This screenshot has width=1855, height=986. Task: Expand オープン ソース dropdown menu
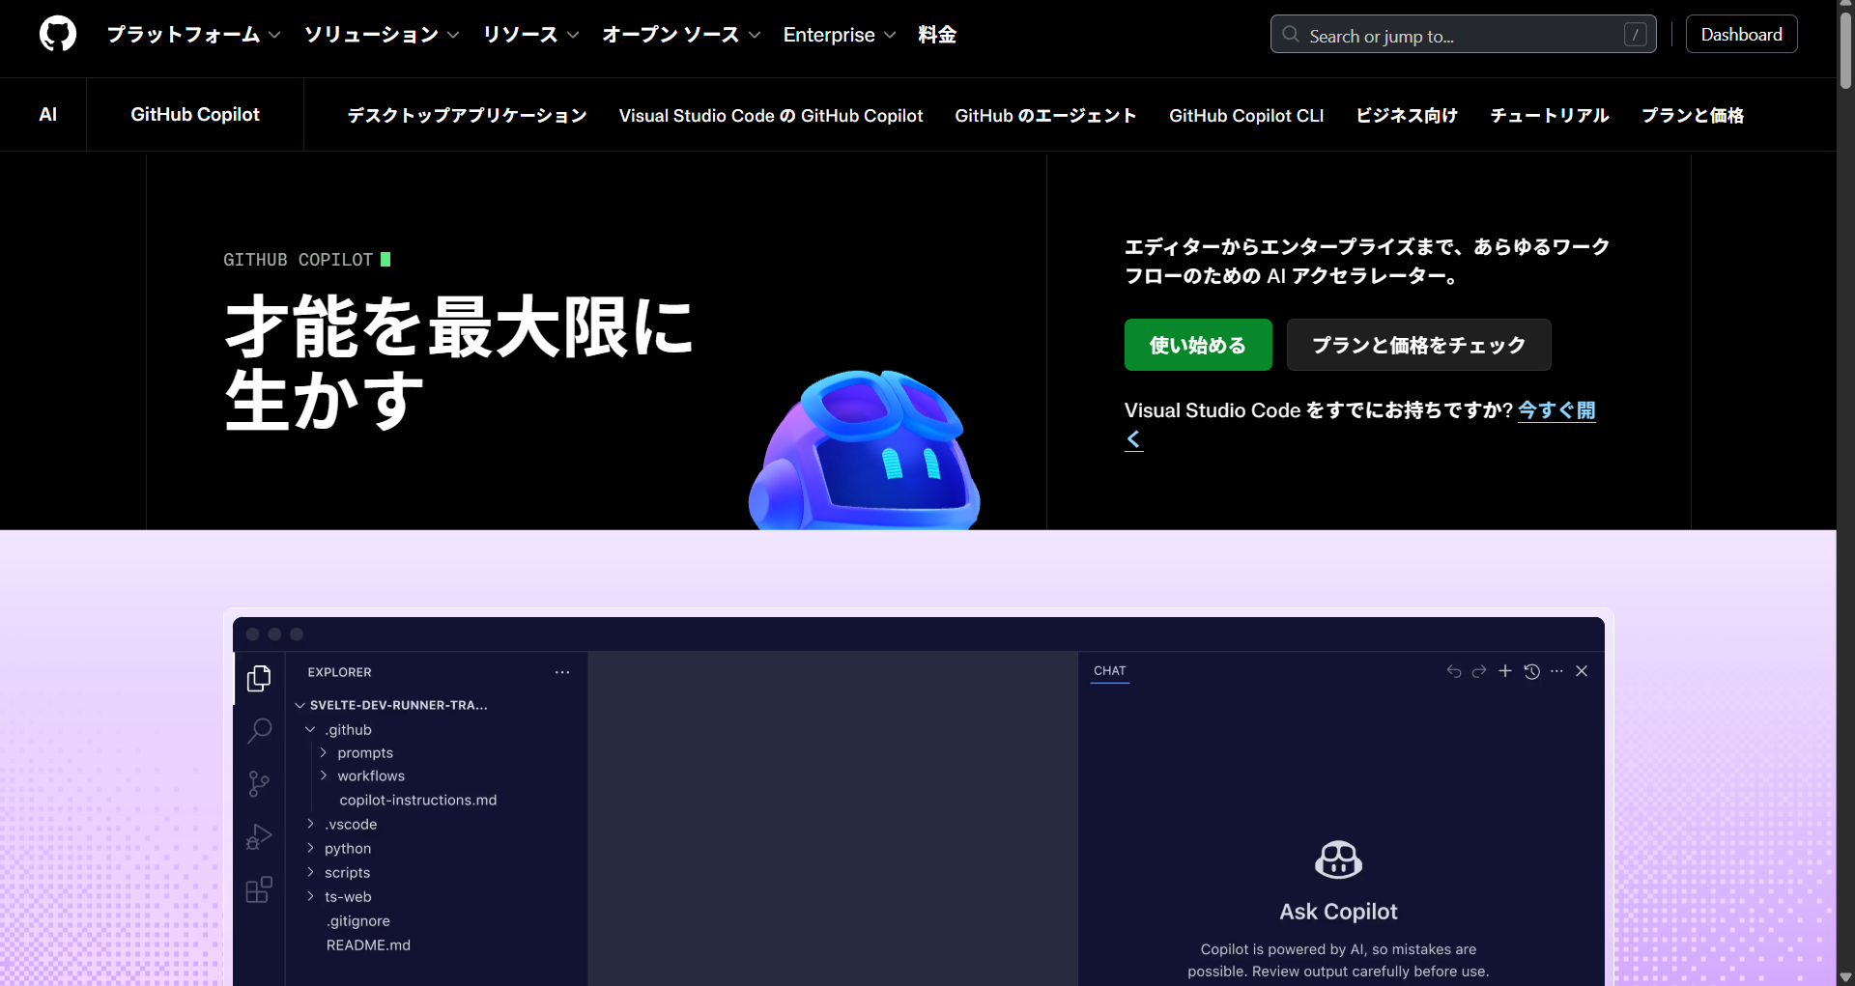point(681,35)
